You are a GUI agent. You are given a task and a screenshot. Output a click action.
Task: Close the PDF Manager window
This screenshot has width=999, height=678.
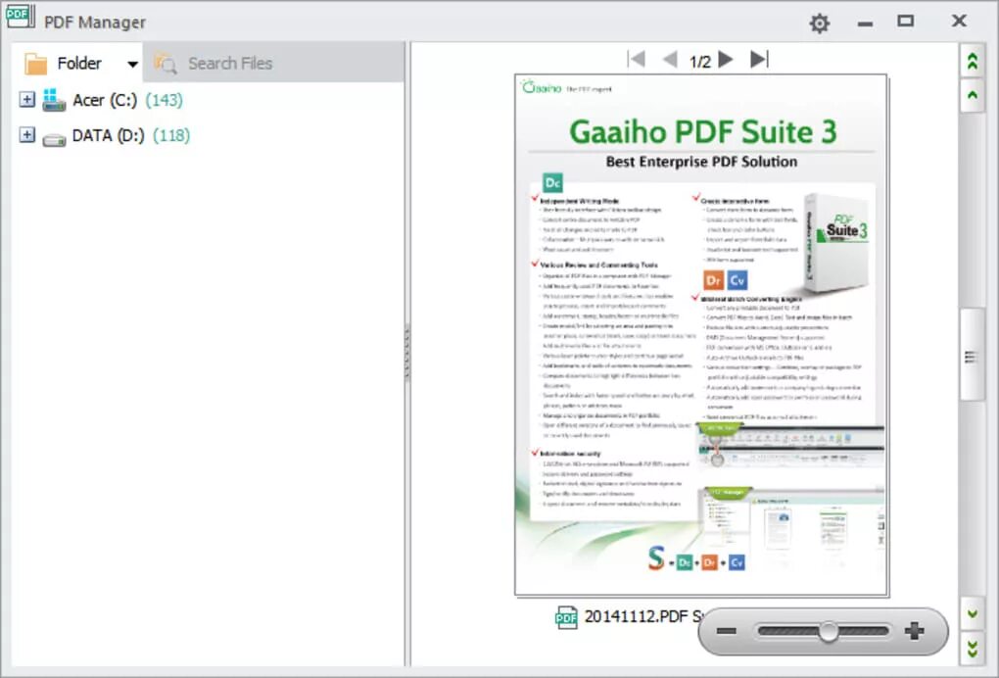[x=959, y=21]
